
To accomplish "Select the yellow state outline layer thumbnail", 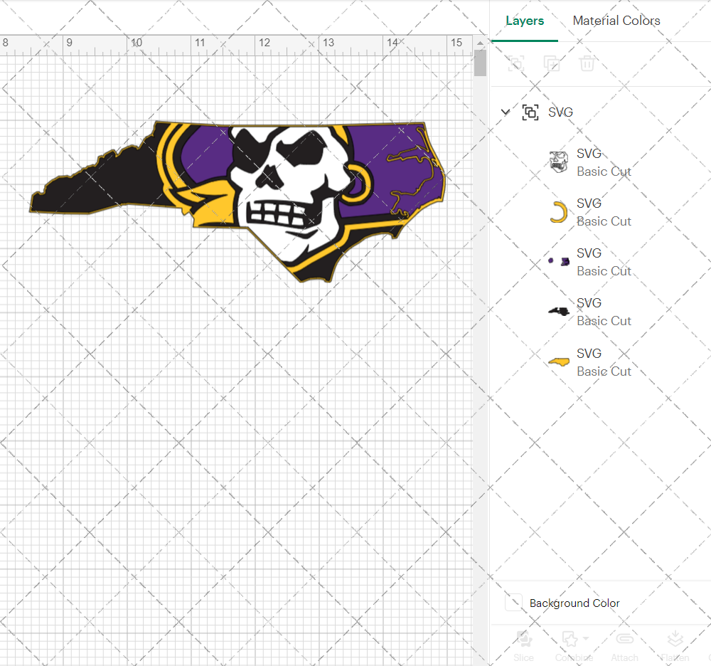I will tap(559, 361).
